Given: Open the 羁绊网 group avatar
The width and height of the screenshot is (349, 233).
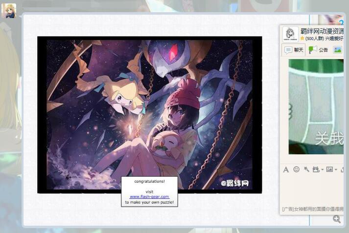Looking at the screenshot, I should point(290,34).
